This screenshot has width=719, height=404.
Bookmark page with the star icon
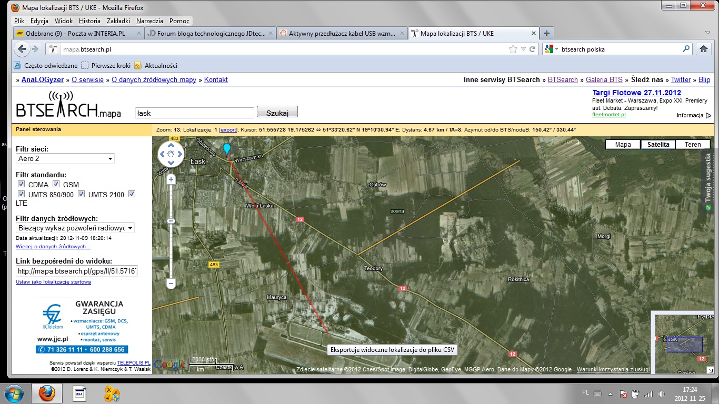pyautogui.click(x=513, y=49)
